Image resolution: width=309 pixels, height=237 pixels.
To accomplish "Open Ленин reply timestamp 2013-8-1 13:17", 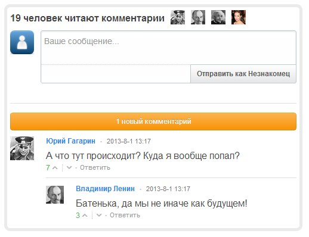I will coord(168,189).
